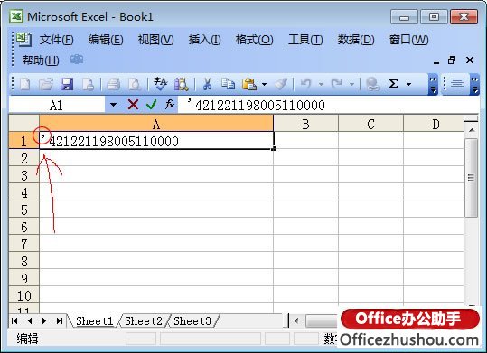Go to last sheet tab arrow

(x=60, y=321)
